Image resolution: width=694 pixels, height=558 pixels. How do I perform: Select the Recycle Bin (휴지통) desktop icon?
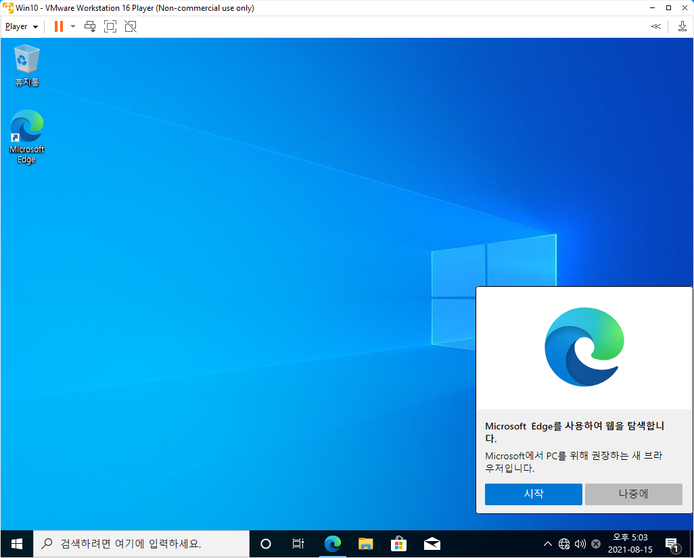27,66
